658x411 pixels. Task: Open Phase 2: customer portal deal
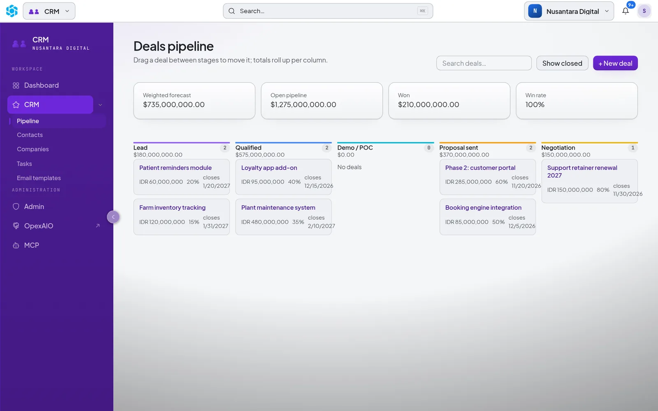click(487, 177)
